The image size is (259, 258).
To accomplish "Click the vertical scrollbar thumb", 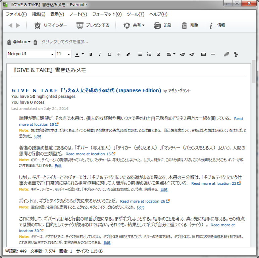I will click(254, 72).
